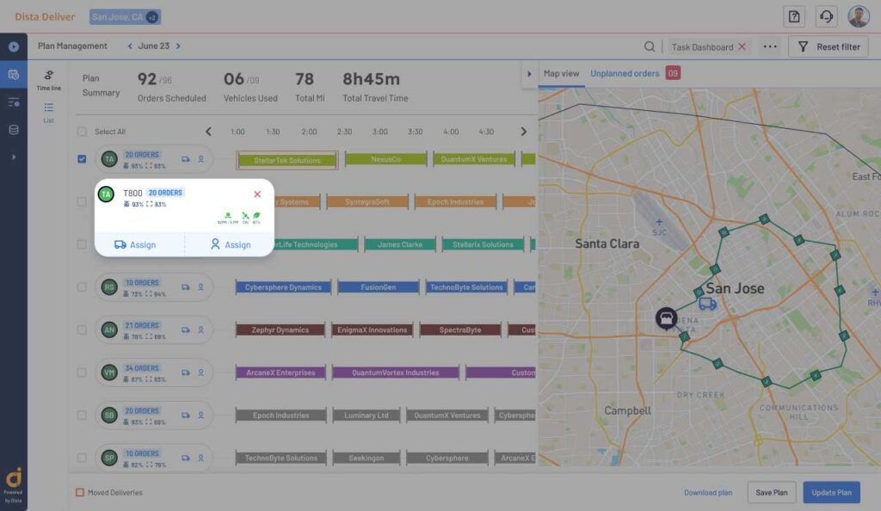Screen dimensions: 881x511
Task: Check the AN 21 orders row checkbox
Action: [82, 329]
